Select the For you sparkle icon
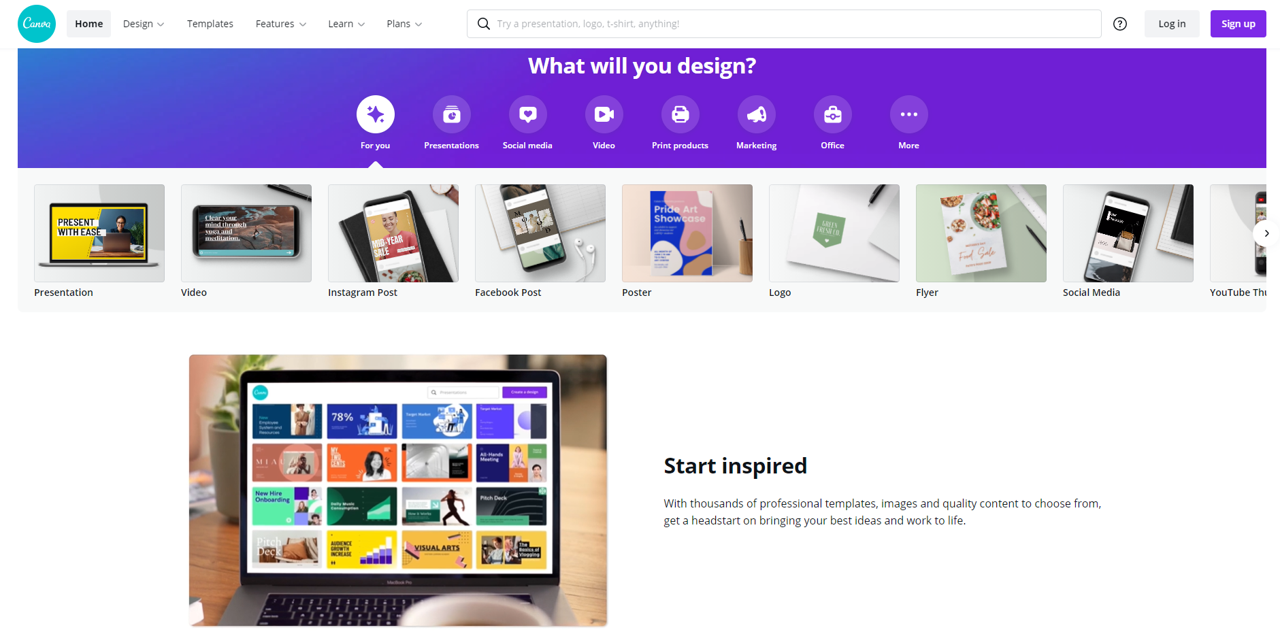 tap(376, 114)
